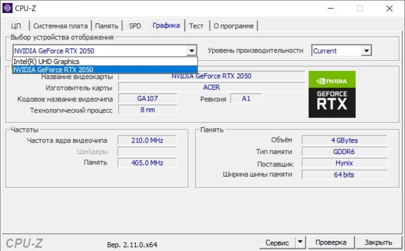Click the Ревизия label
405x251 pixels.
[x=214, y=99]
